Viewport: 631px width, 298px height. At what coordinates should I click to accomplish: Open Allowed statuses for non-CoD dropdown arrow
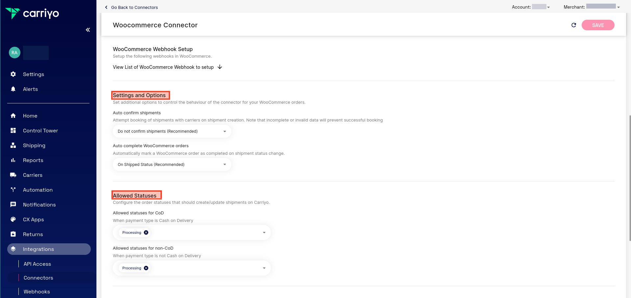coord(264,268)
